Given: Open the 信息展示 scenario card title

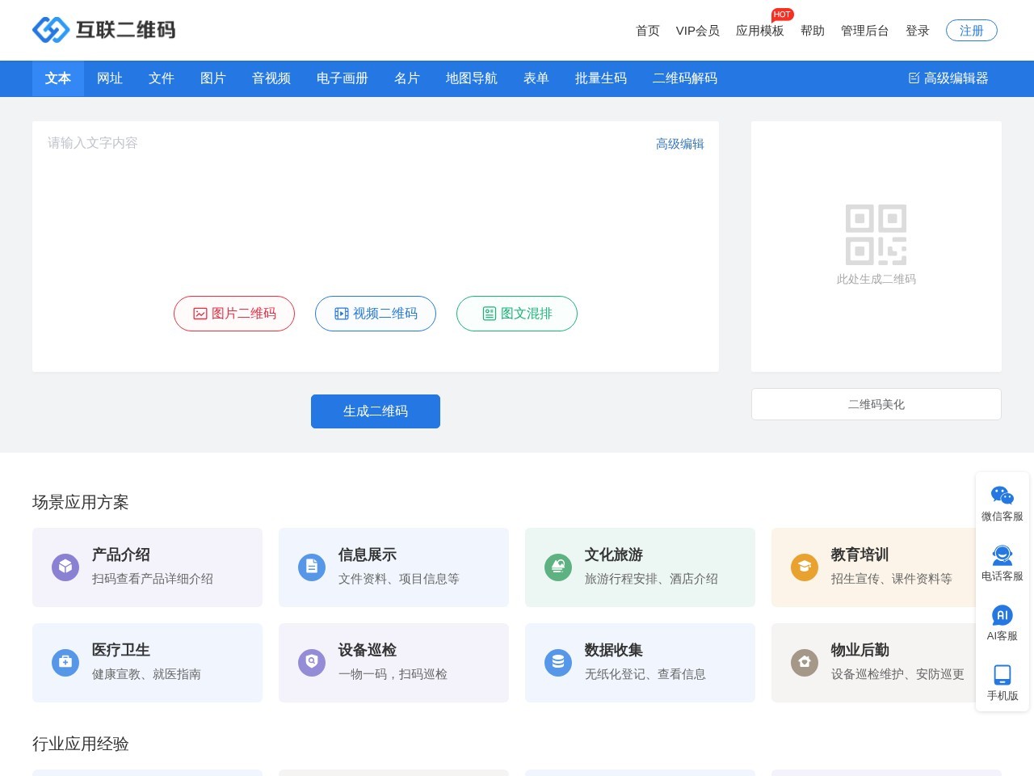Looking at the screenshot, I should [x=368, y=555].
